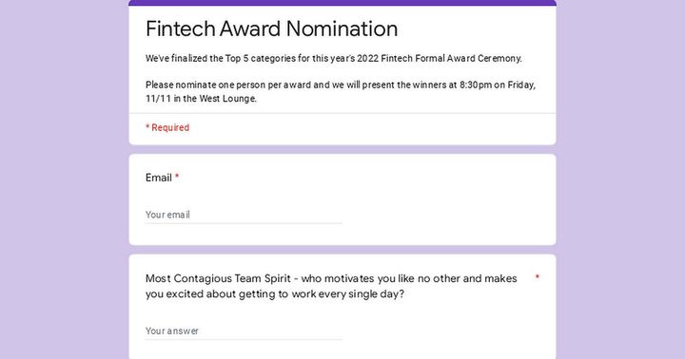Click "2022 Fintech Formal Award Ceremony" text
This screenshot has height=359, width=685.
click(x=439, y=58)
